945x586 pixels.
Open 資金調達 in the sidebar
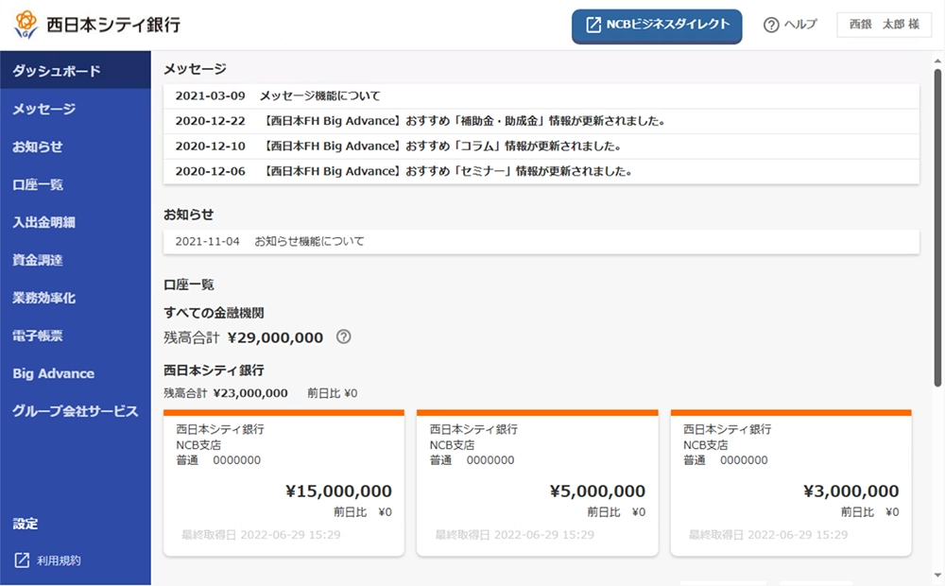(76, 260)
